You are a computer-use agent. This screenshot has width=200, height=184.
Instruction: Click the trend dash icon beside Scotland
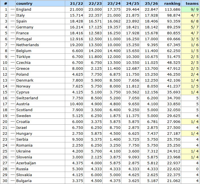tap(12, 110)
